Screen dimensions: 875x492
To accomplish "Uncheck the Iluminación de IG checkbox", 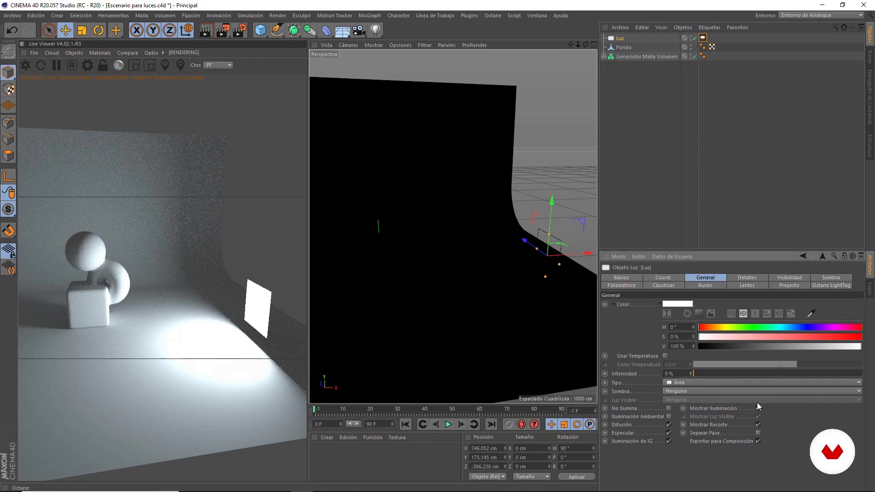I will 669,441.
